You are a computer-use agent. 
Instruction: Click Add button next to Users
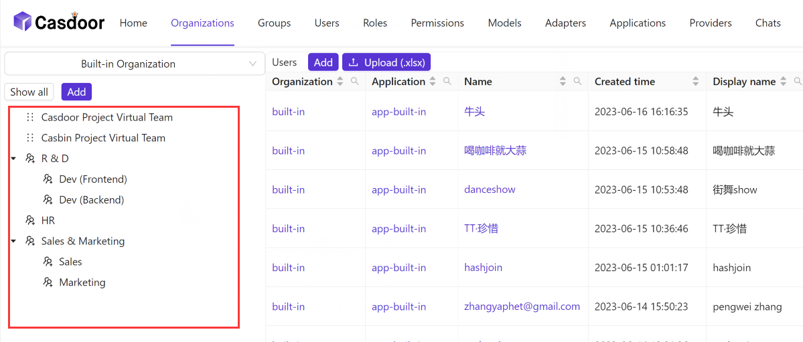click(x=323, y=62)
